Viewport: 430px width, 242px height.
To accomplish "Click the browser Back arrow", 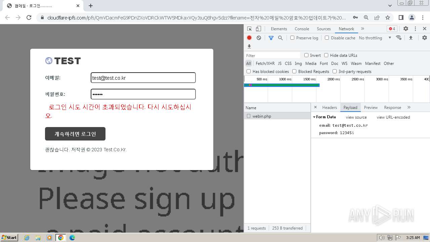I will click(7, 17).
